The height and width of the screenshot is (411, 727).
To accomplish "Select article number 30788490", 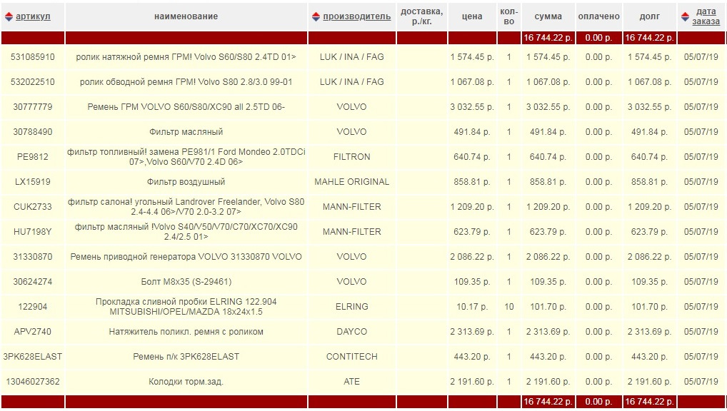I will point(33,132).
